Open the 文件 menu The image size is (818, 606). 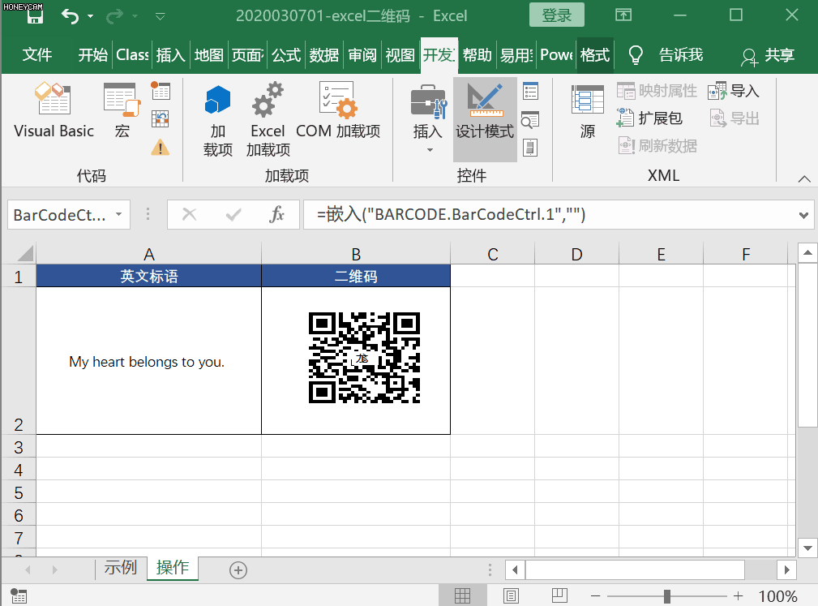(37, 55)
